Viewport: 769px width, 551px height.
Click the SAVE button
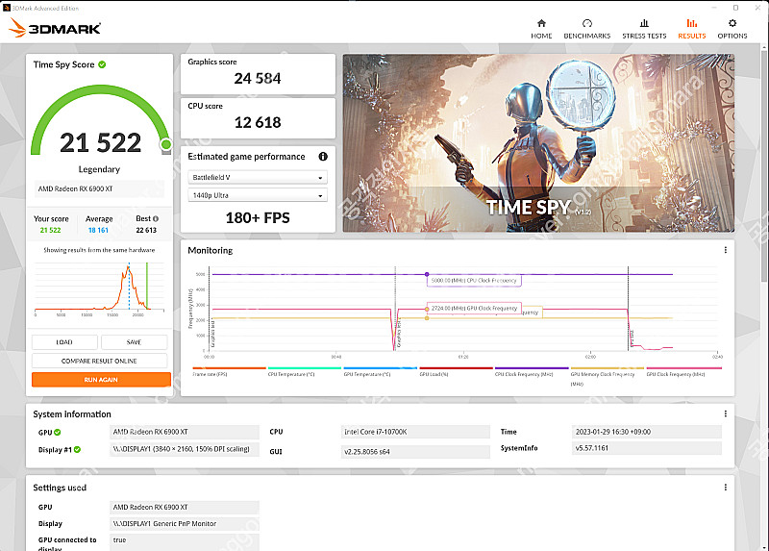[134, 342]
